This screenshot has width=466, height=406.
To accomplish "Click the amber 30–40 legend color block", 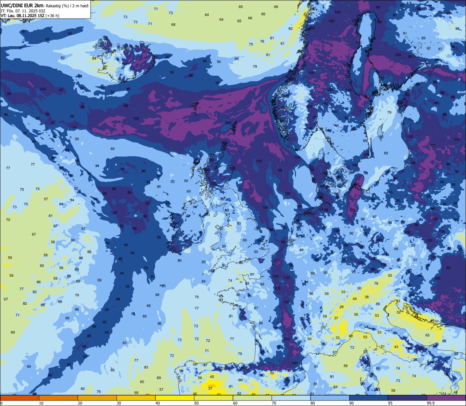I will pos(136,398).
